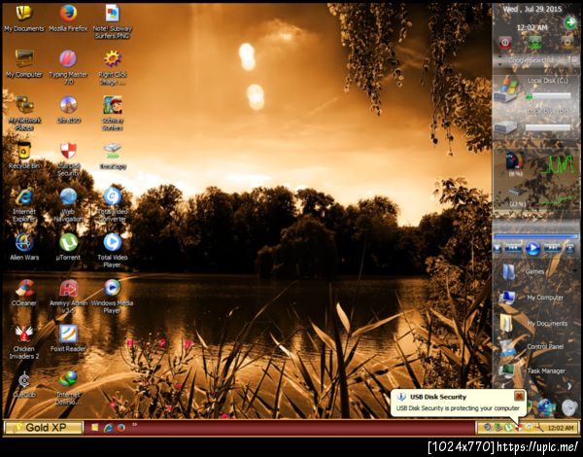
Task: Click the RAM chip meter in sidebar
Action: [517, 192]
